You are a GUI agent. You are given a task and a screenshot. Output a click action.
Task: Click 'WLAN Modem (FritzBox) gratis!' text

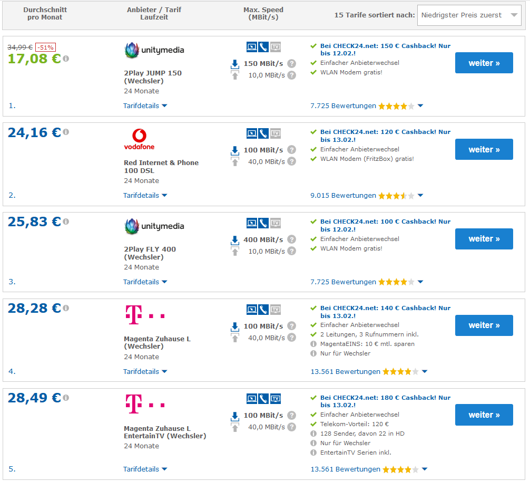[x=367, y=159]
